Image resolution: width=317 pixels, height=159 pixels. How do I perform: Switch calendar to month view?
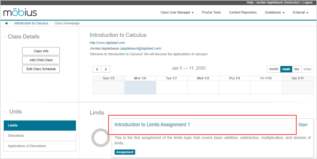pos(273,69)
